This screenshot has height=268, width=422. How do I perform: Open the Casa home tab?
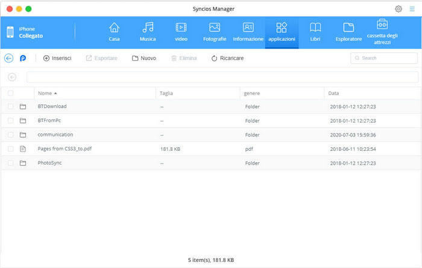(114, 32)
